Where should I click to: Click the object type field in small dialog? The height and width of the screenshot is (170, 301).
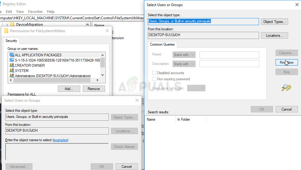57,117
